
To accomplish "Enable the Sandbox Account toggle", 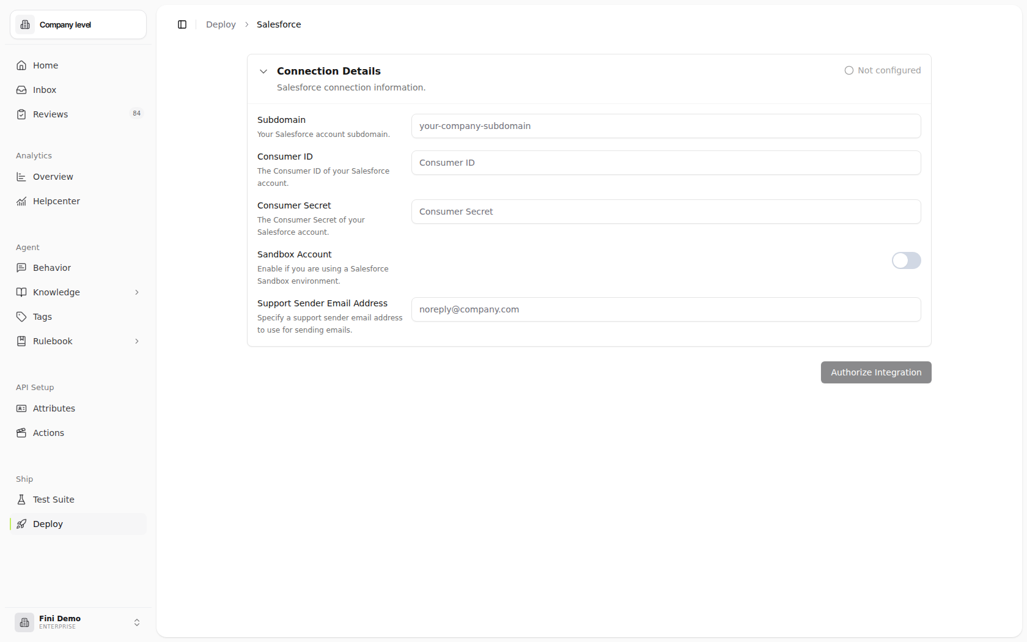I will pos(906,260).
